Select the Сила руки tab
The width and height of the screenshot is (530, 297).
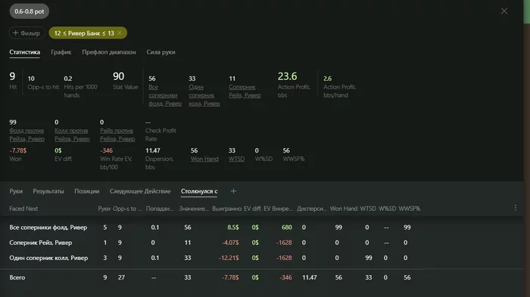tap(161, 52)
